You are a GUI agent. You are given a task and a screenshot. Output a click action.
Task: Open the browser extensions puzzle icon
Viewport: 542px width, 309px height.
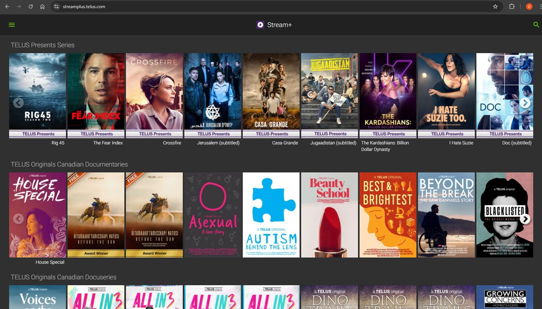(512, 7)
